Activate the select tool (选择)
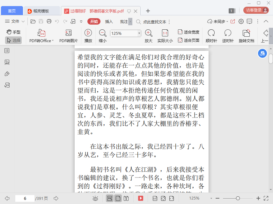The width and height of the screenshot is (273, 204). click(13, 41)
